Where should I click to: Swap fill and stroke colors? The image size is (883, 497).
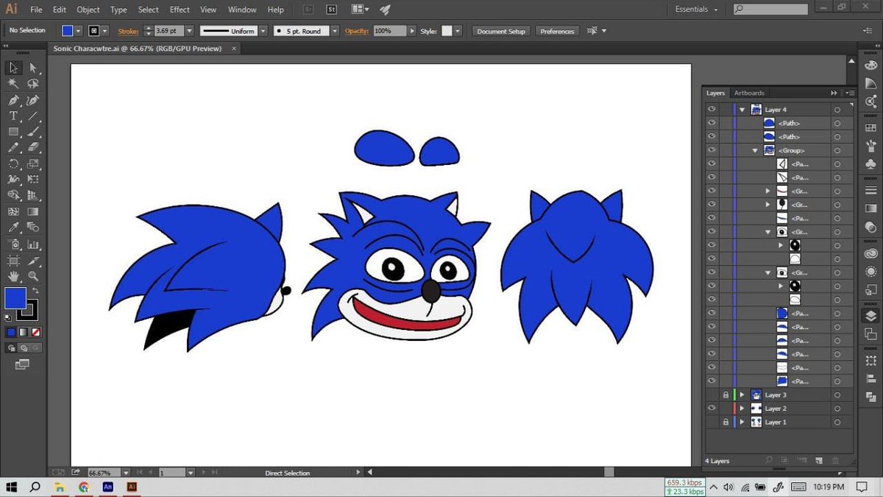pos(35,290)
